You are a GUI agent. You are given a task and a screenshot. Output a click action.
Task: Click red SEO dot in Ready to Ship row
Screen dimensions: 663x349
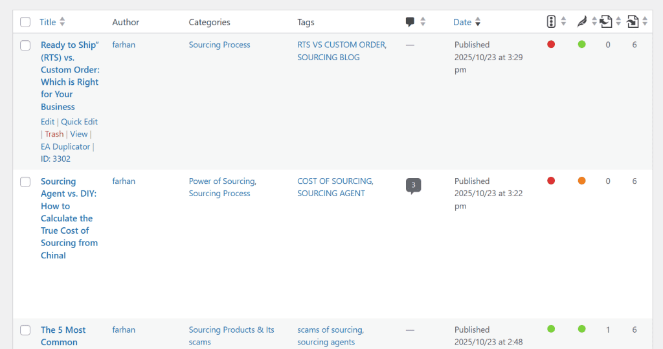[x=551, y=45]
